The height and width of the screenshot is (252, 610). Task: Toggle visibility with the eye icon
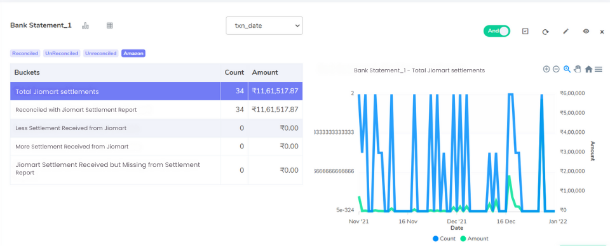(586, 31)
